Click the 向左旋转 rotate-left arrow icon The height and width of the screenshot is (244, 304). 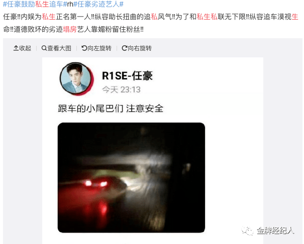pos(84,48)
